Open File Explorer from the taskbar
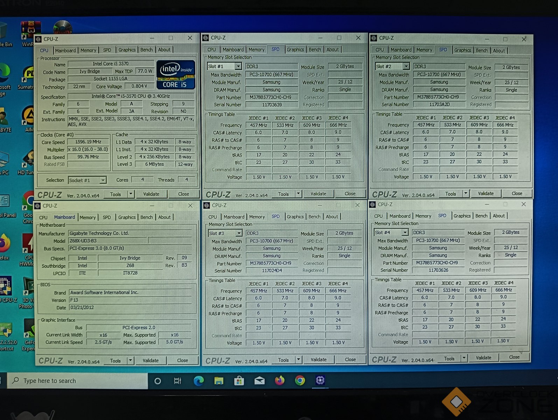The image size is (558, 420). [219, 381]
